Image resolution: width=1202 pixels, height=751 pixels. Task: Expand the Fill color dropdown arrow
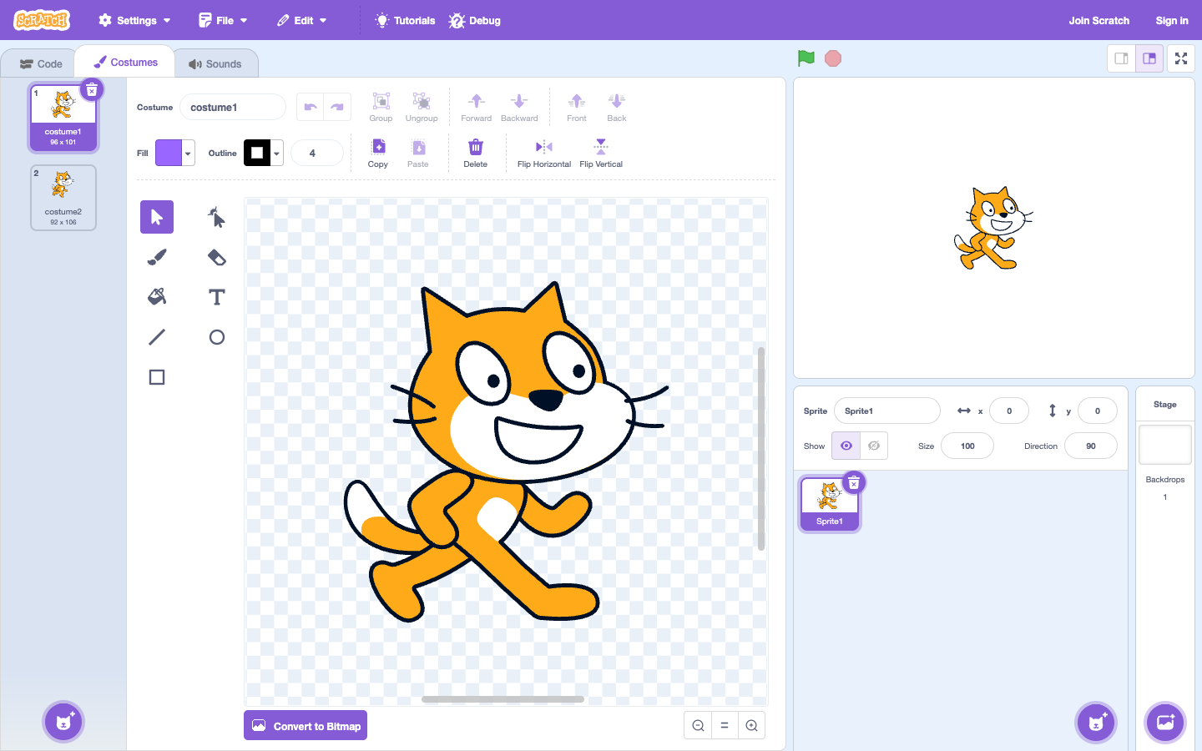pos(189,153)
